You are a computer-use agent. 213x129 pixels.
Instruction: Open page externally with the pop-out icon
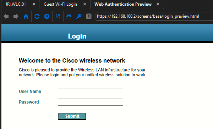(58, 16)
